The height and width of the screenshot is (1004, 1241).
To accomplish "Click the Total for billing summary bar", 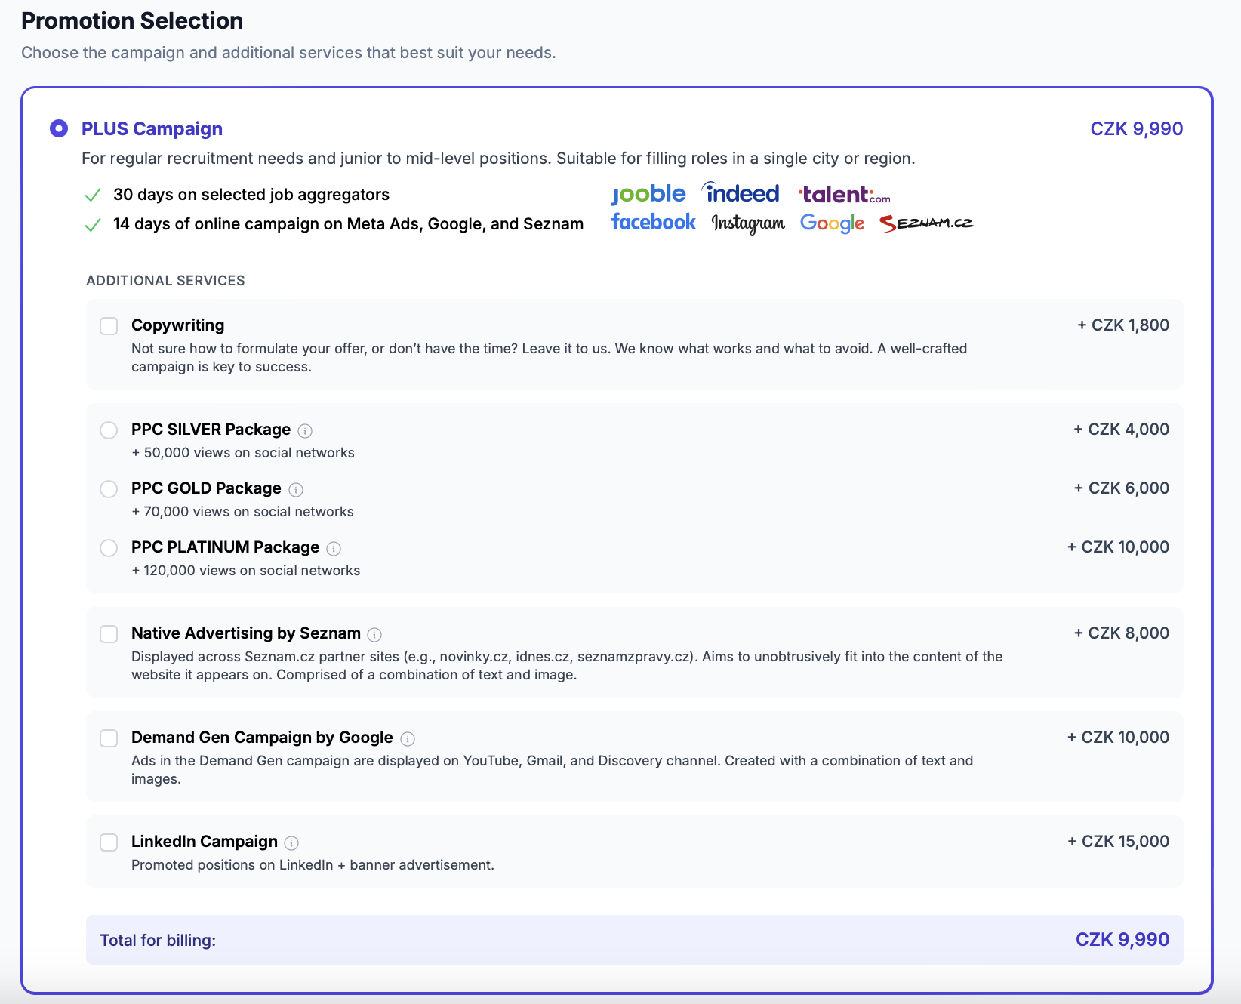I will point(634,940).
